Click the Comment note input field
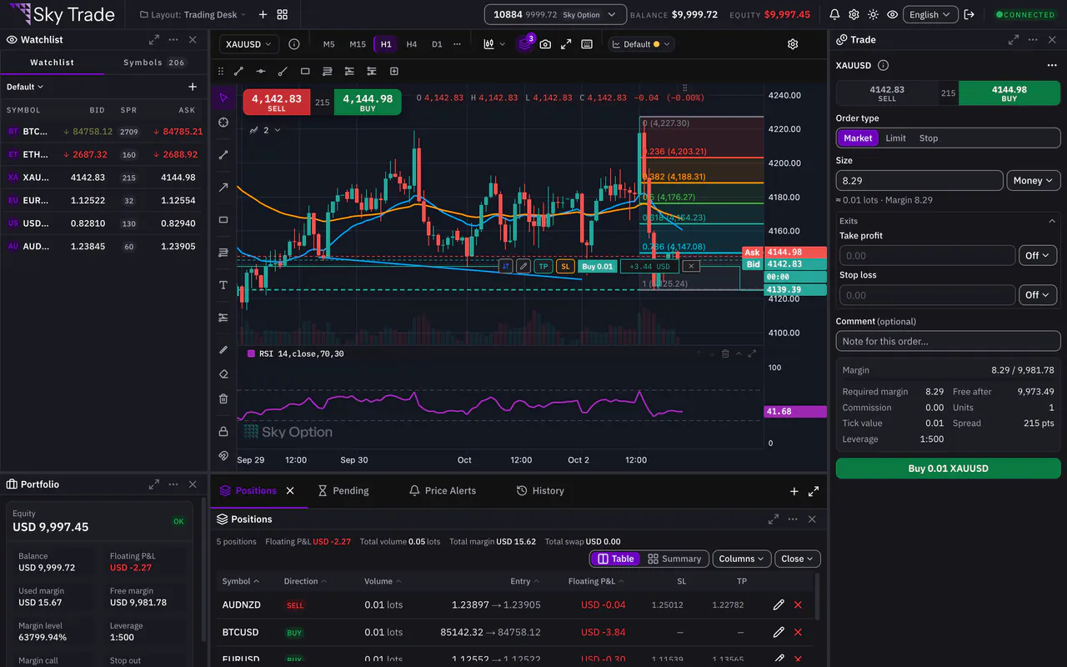1067x667 pixels. 948,341
